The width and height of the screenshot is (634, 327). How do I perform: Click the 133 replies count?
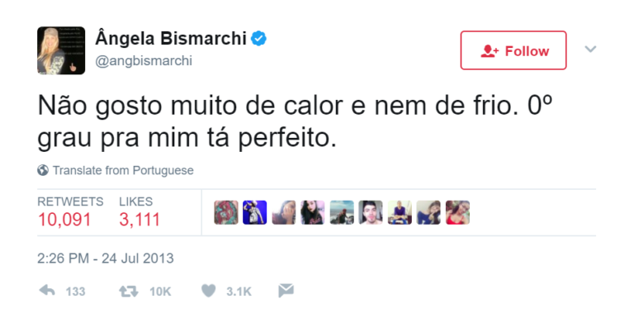pos(76,291)
